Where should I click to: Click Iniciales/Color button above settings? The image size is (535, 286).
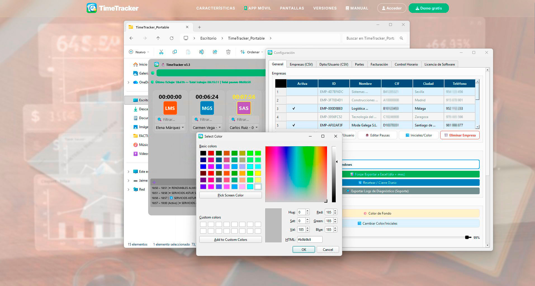418,135
